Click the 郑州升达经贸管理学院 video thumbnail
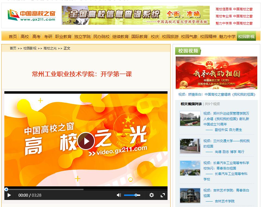Screen dimensions: 263x207 point(190,118)
